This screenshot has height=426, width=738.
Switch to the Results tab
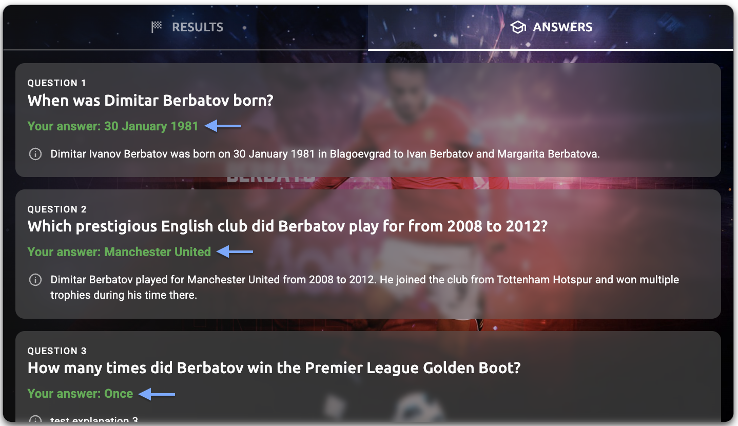(x=197, y=27)
